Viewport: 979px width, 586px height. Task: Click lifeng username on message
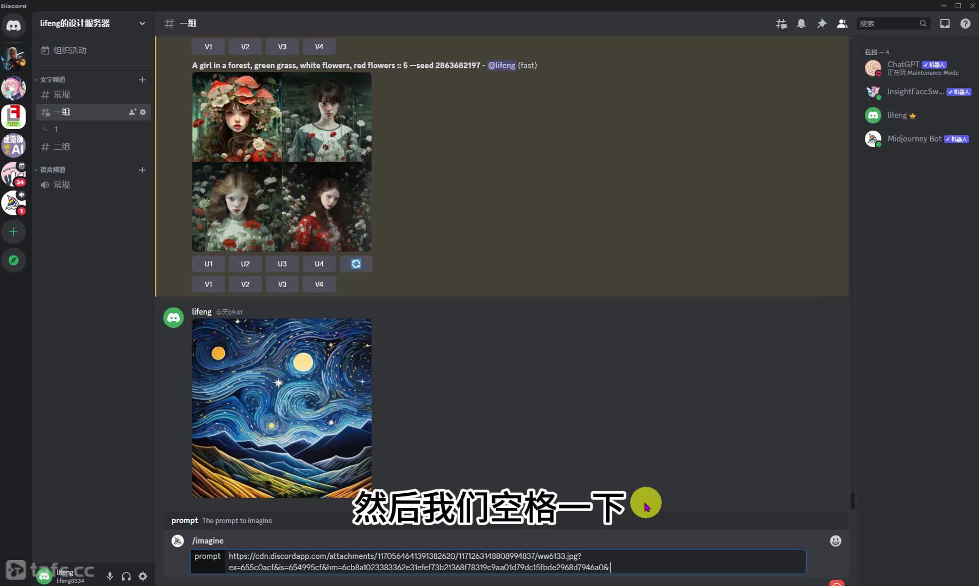(202, 311)
